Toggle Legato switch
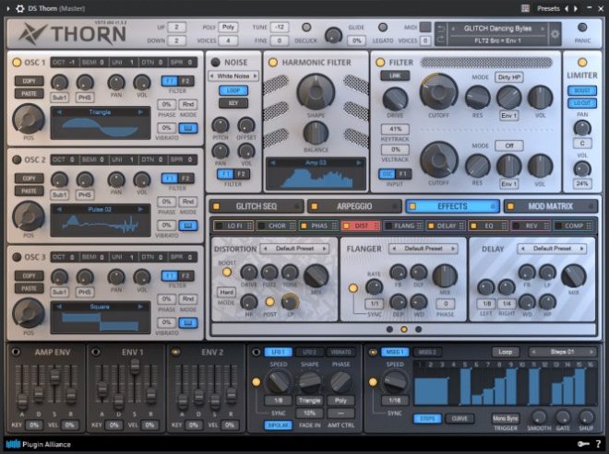The image size is (609, 454). [383, 27]
